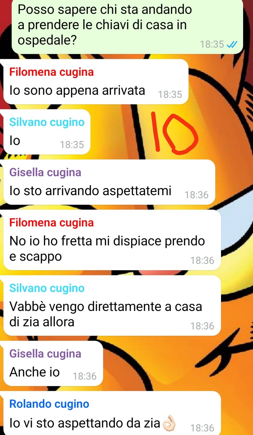Open Filomena cugina's contact from first message

click(x=52, y=72)
